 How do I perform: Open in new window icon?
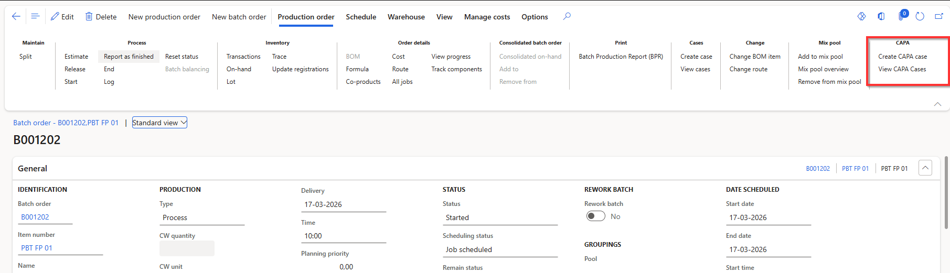939,16
